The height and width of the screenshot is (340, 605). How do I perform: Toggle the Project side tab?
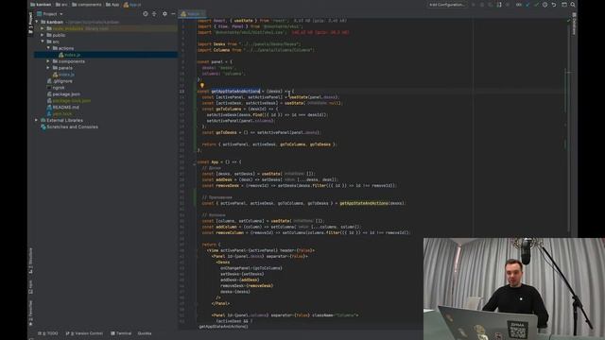[31, 23]
